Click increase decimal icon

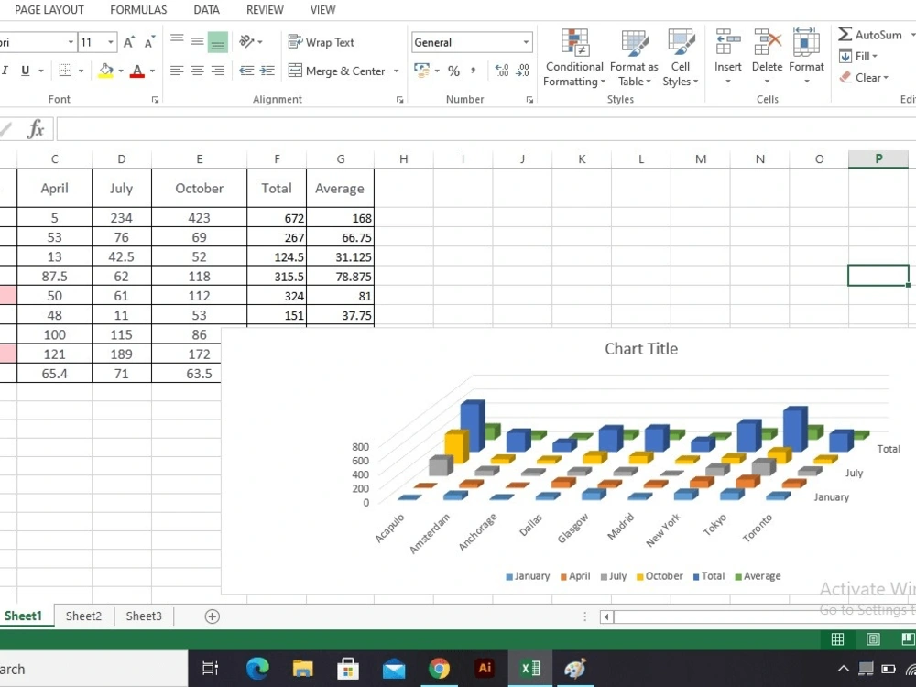(x=502, y=71)
